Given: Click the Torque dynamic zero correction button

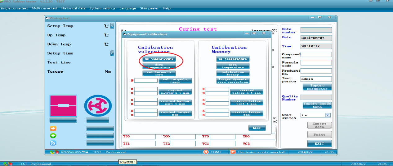Looking at the screenshot, I should tap(233, 81).
